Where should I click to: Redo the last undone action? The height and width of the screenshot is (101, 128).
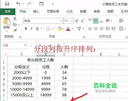pyautogui.click(x=29, y=4)
